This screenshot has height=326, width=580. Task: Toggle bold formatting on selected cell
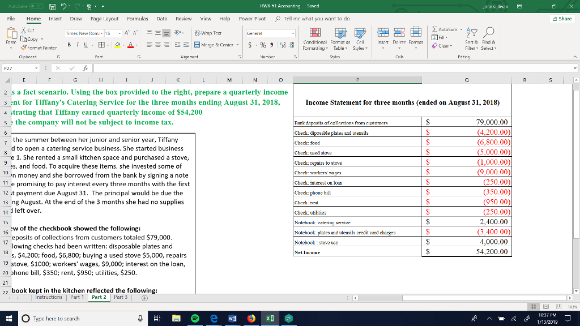[x=69, y=44]
